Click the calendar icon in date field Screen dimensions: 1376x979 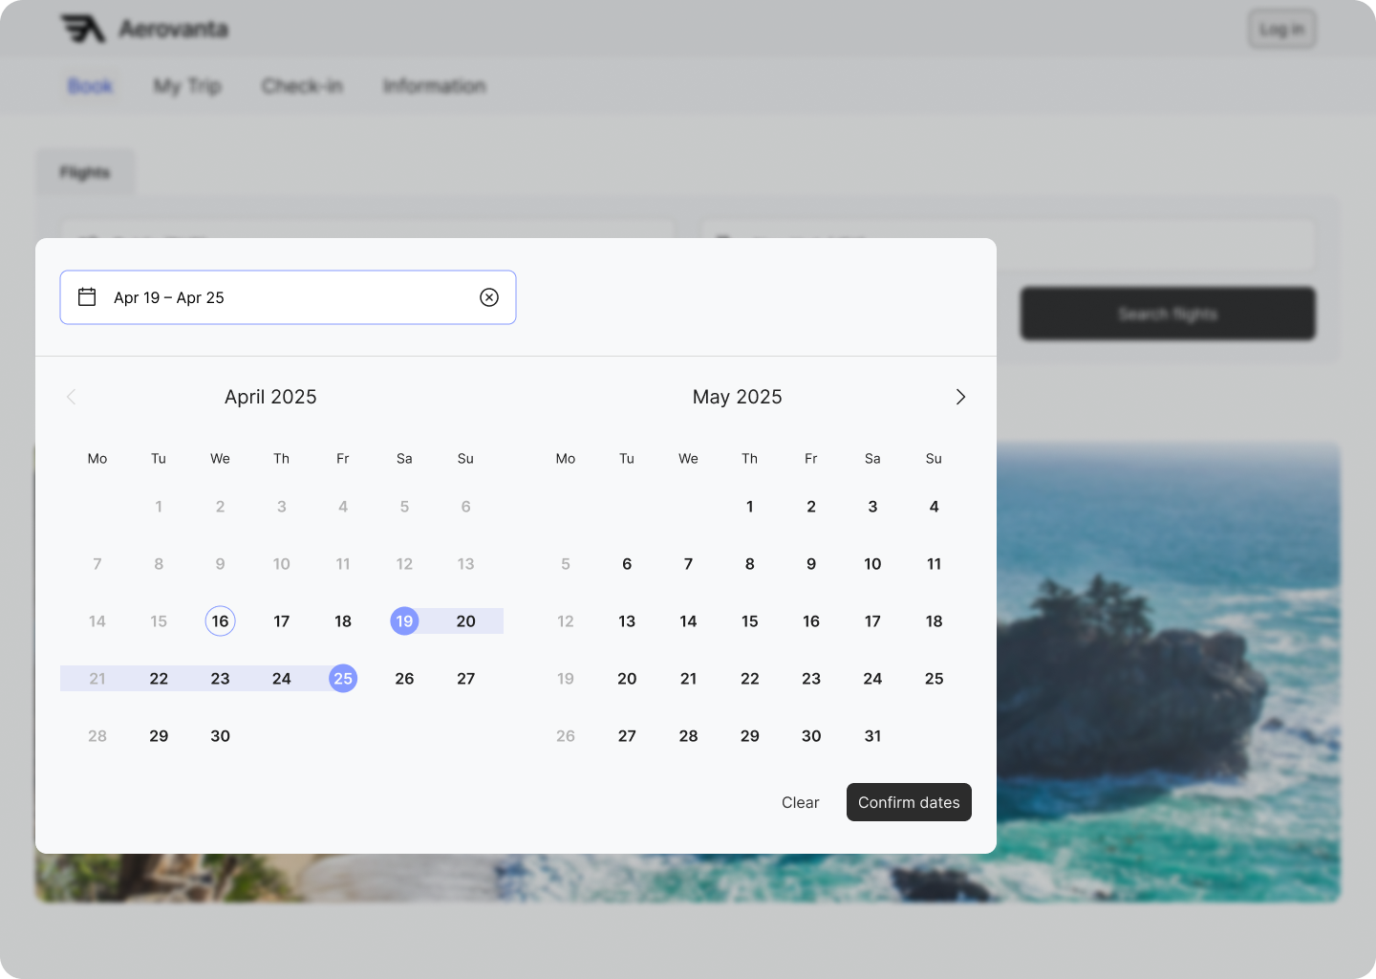pos(87,297)
